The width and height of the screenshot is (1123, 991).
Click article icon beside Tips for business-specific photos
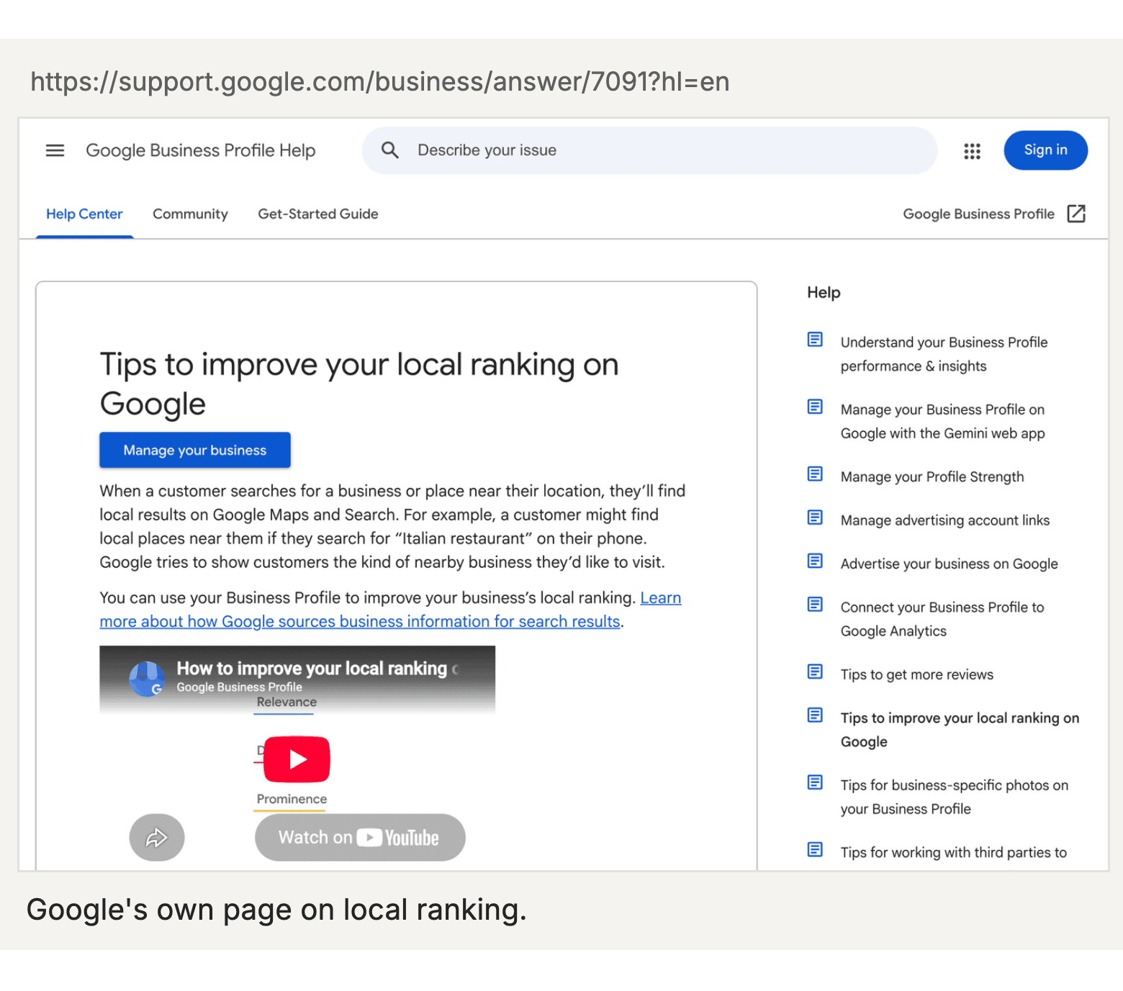[815, 782]
